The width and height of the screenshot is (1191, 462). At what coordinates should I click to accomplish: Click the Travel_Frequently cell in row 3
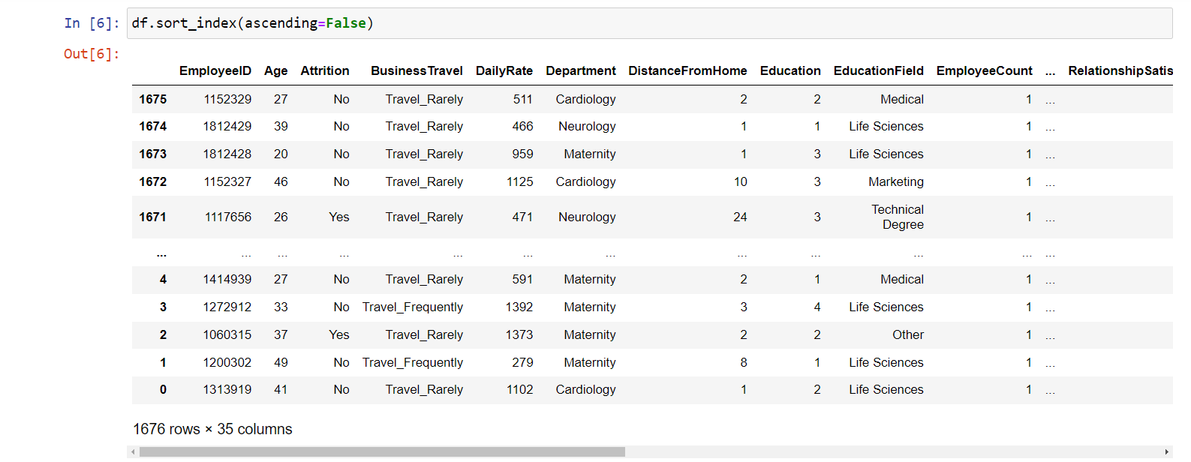412,307
